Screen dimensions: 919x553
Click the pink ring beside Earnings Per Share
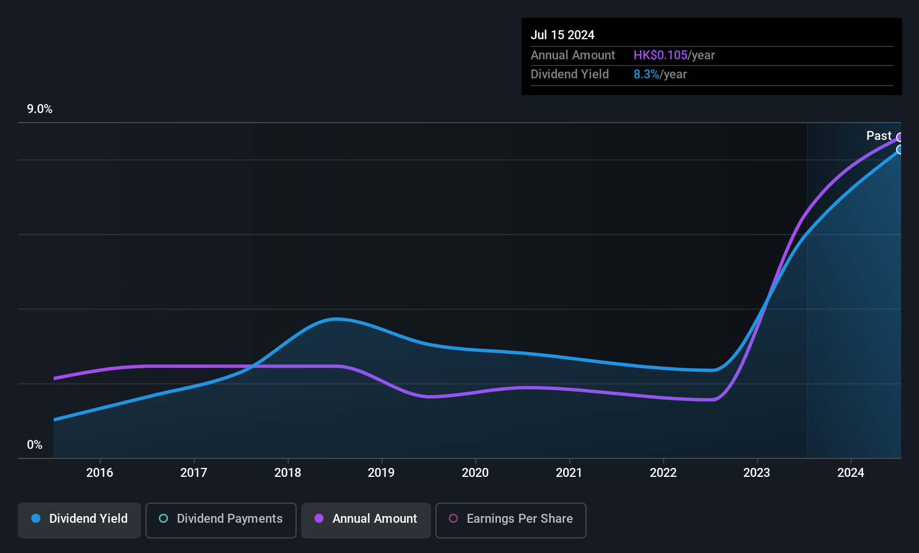pyautogui.click(x=453, y=519)
